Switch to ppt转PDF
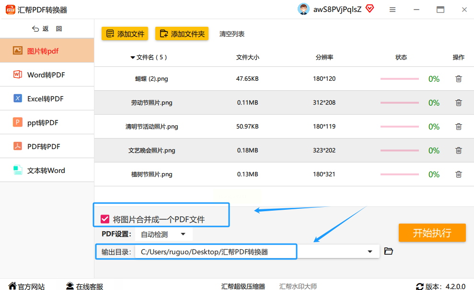 pyautogui.click(x=47, y=122)
